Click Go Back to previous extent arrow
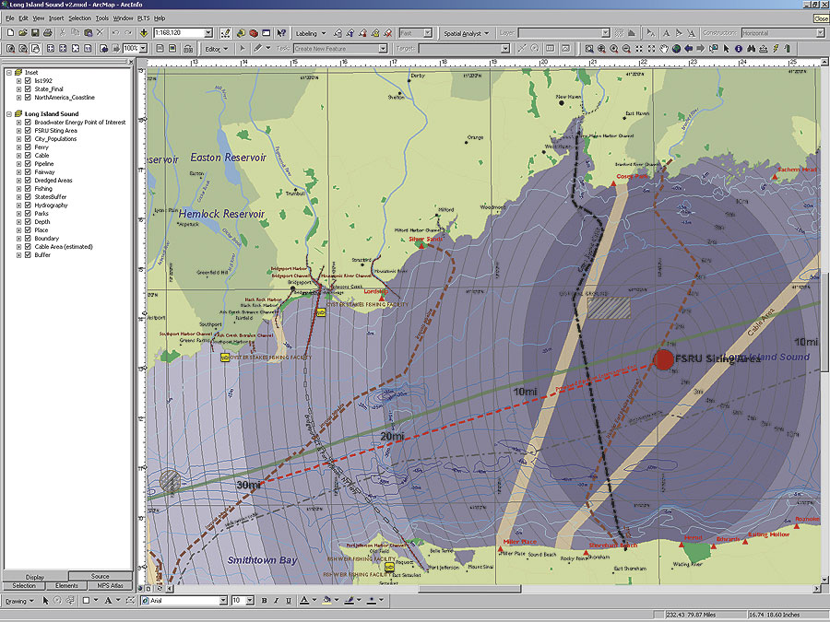 (689, 49)
